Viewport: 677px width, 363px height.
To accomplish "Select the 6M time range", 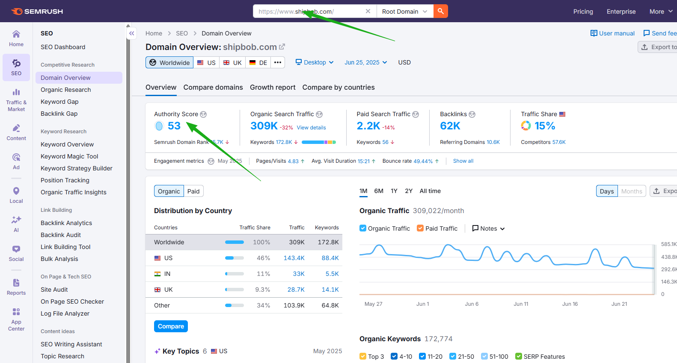I will [379, 191].
